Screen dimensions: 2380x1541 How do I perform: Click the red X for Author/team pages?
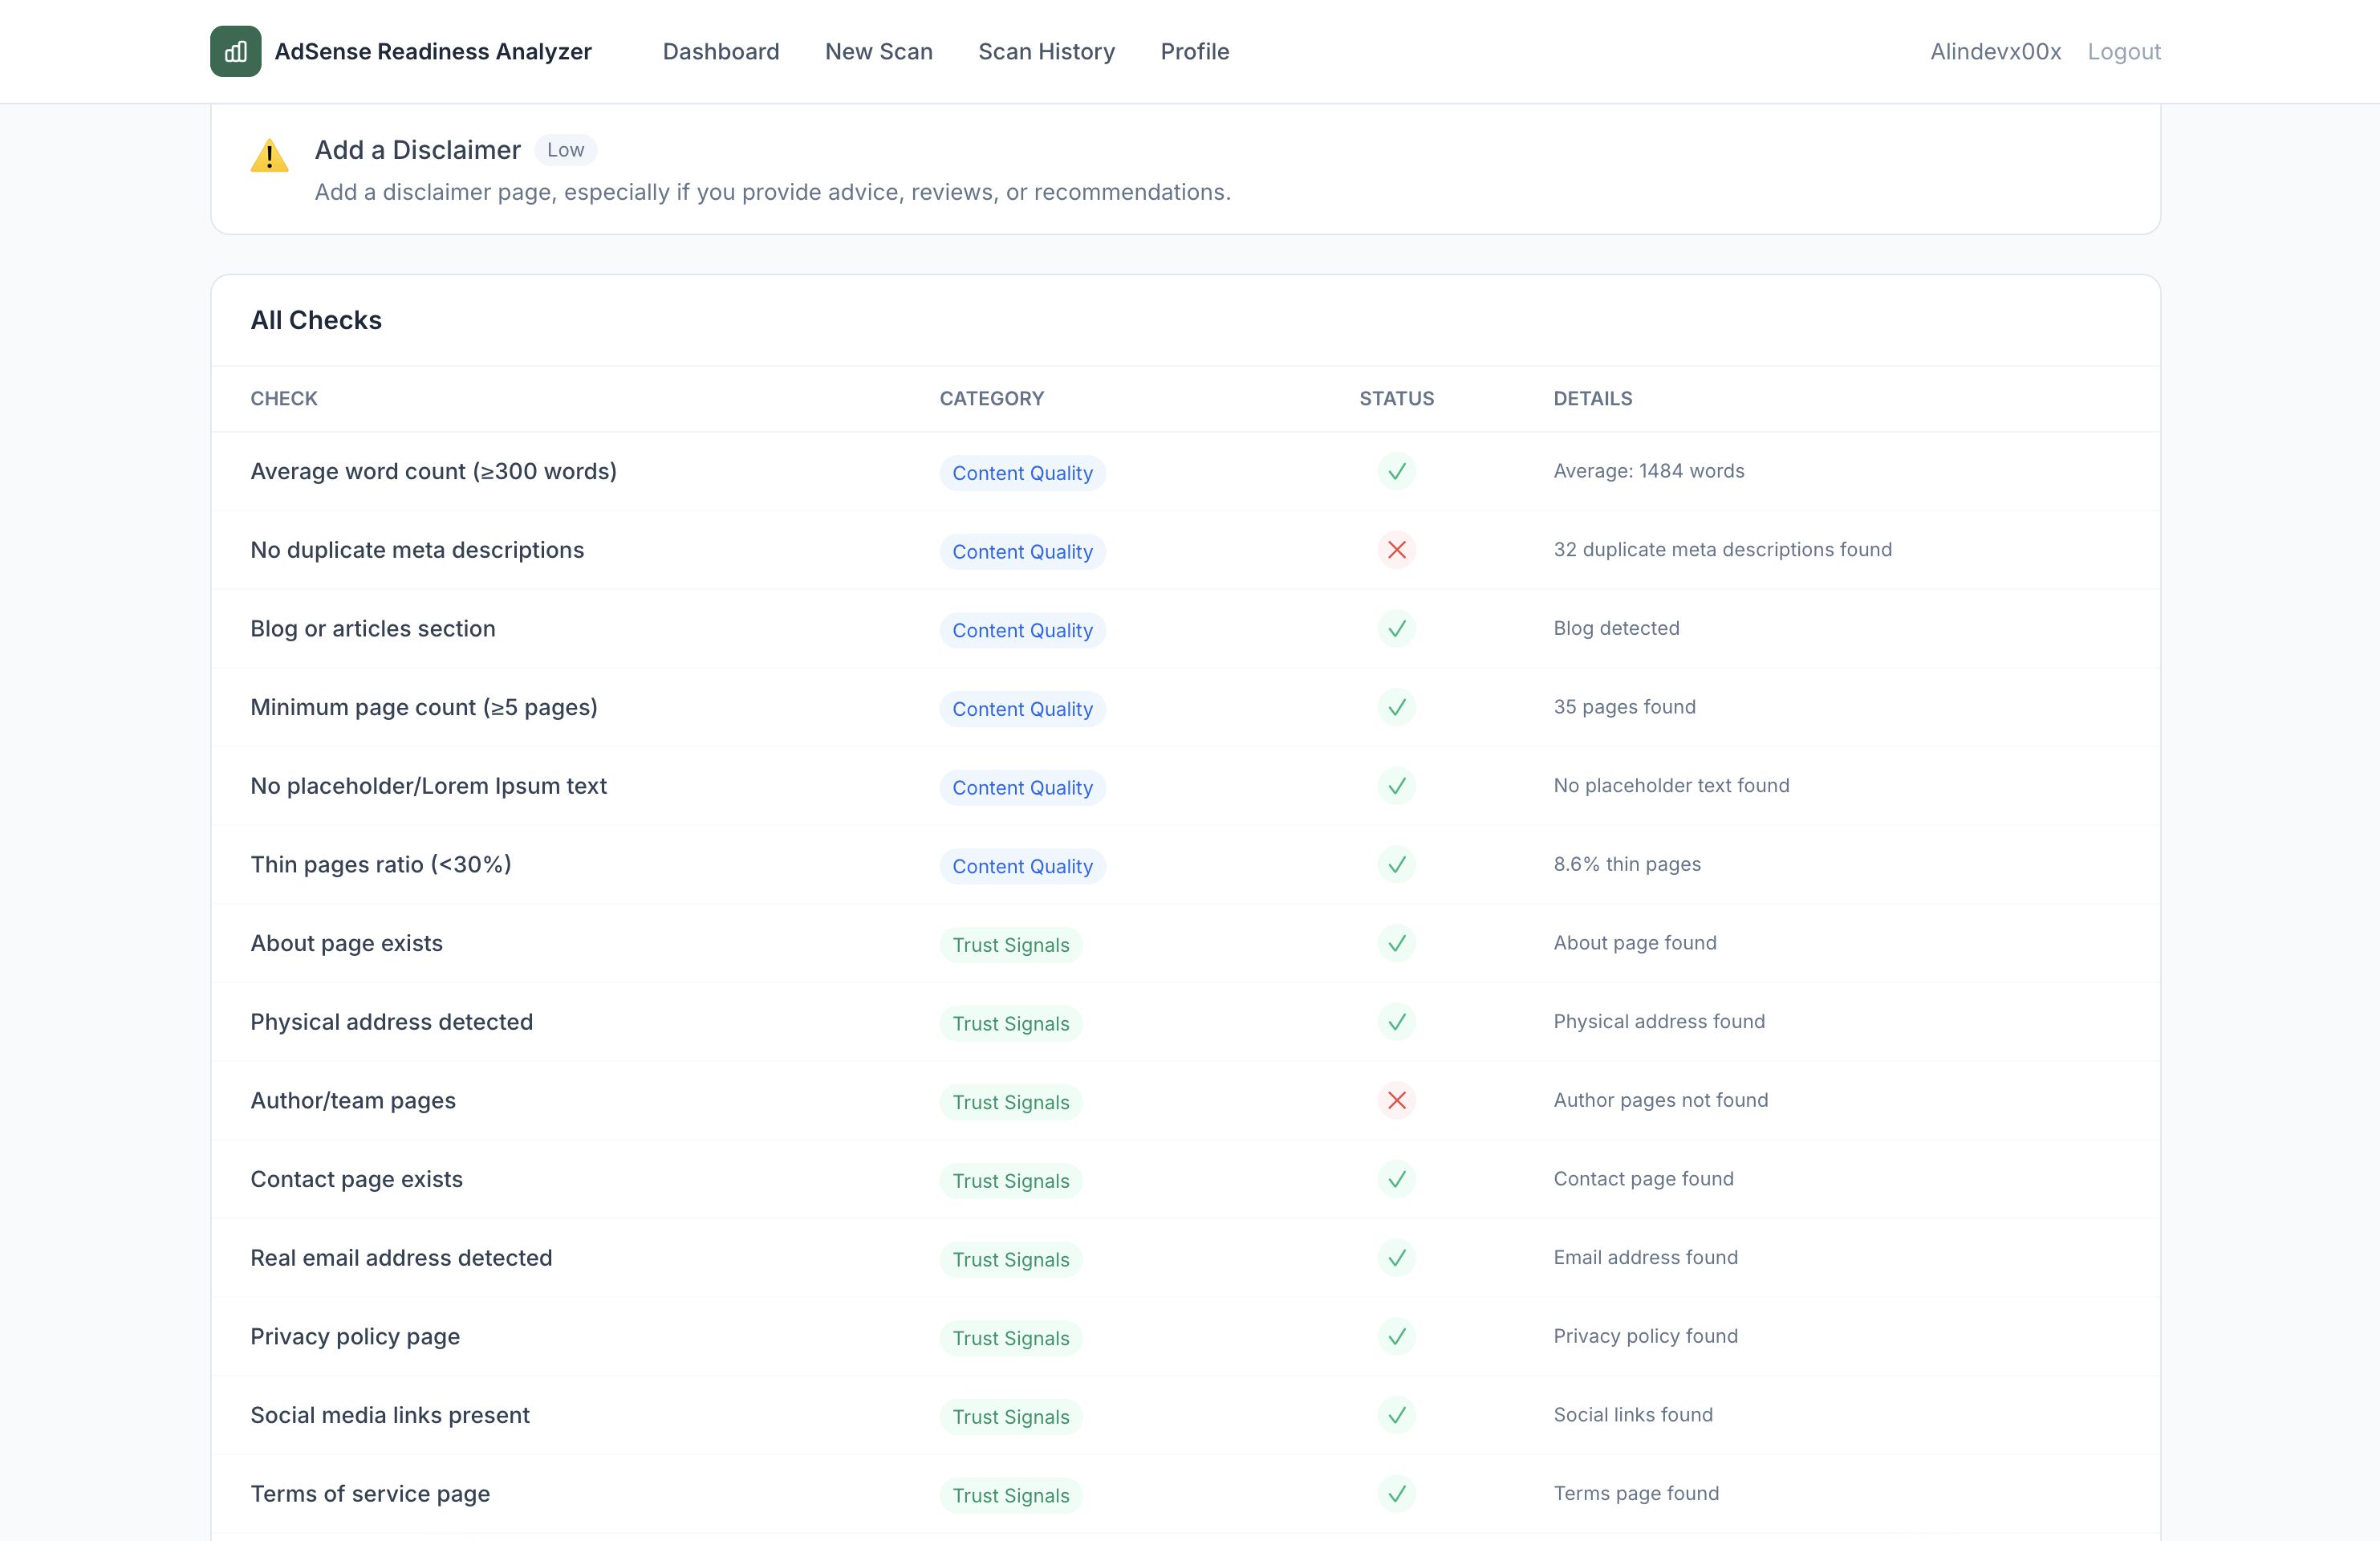(1396, 1100)
